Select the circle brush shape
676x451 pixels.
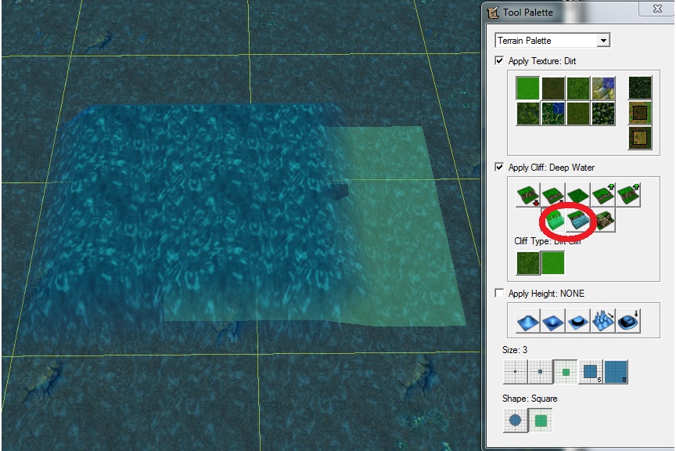click(x=515, y=420)
